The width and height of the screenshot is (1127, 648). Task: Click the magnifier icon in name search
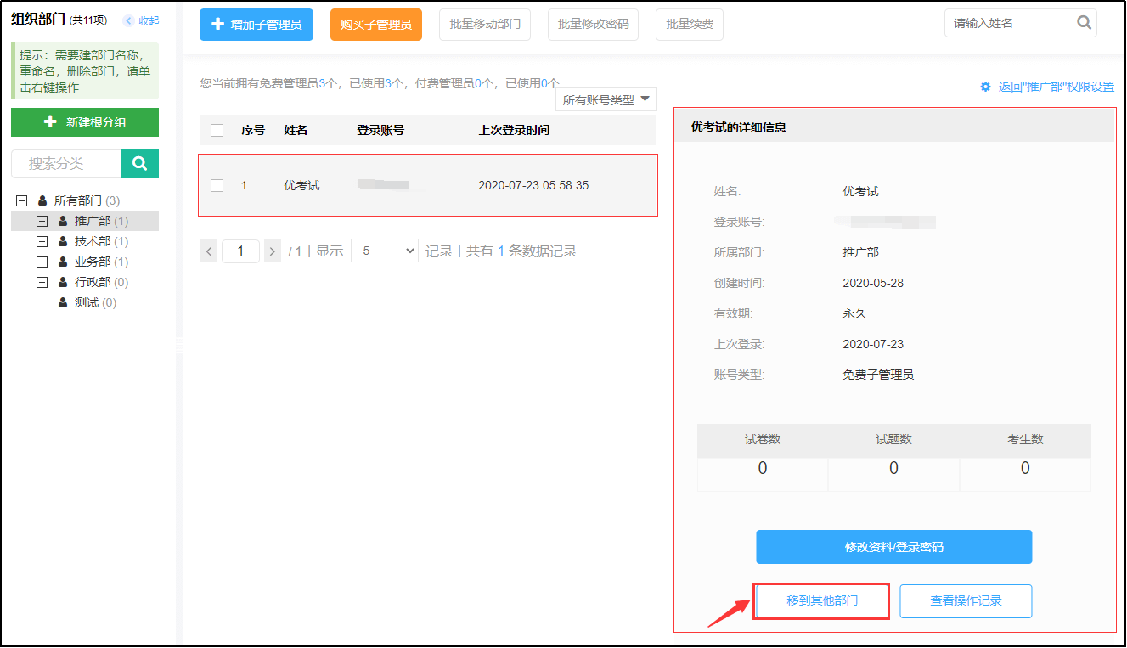pos(1084,23)
